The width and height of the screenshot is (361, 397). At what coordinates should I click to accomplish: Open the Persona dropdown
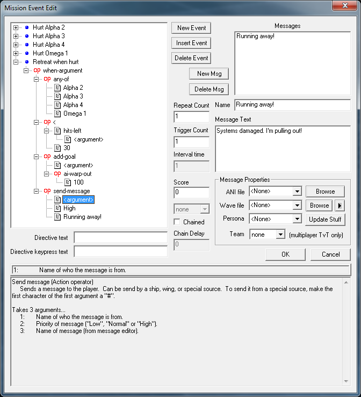click(x=297, y=219)
